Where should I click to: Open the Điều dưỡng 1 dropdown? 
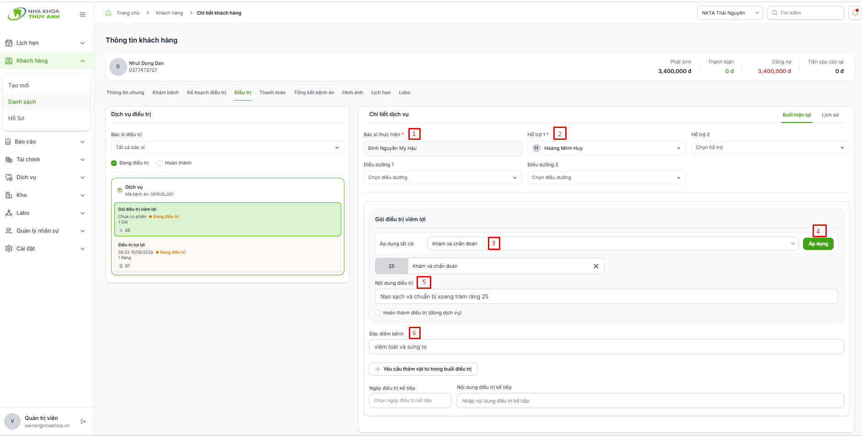[x=443, y=177]
